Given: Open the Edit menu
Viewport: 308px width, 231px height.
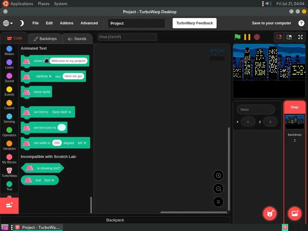Looking at the screenshot, I should point(49,23).
